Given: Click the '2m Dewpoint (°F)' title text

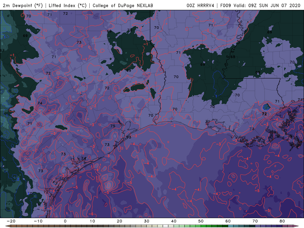Looking at the screenshot, I should [x=22, y=5].
